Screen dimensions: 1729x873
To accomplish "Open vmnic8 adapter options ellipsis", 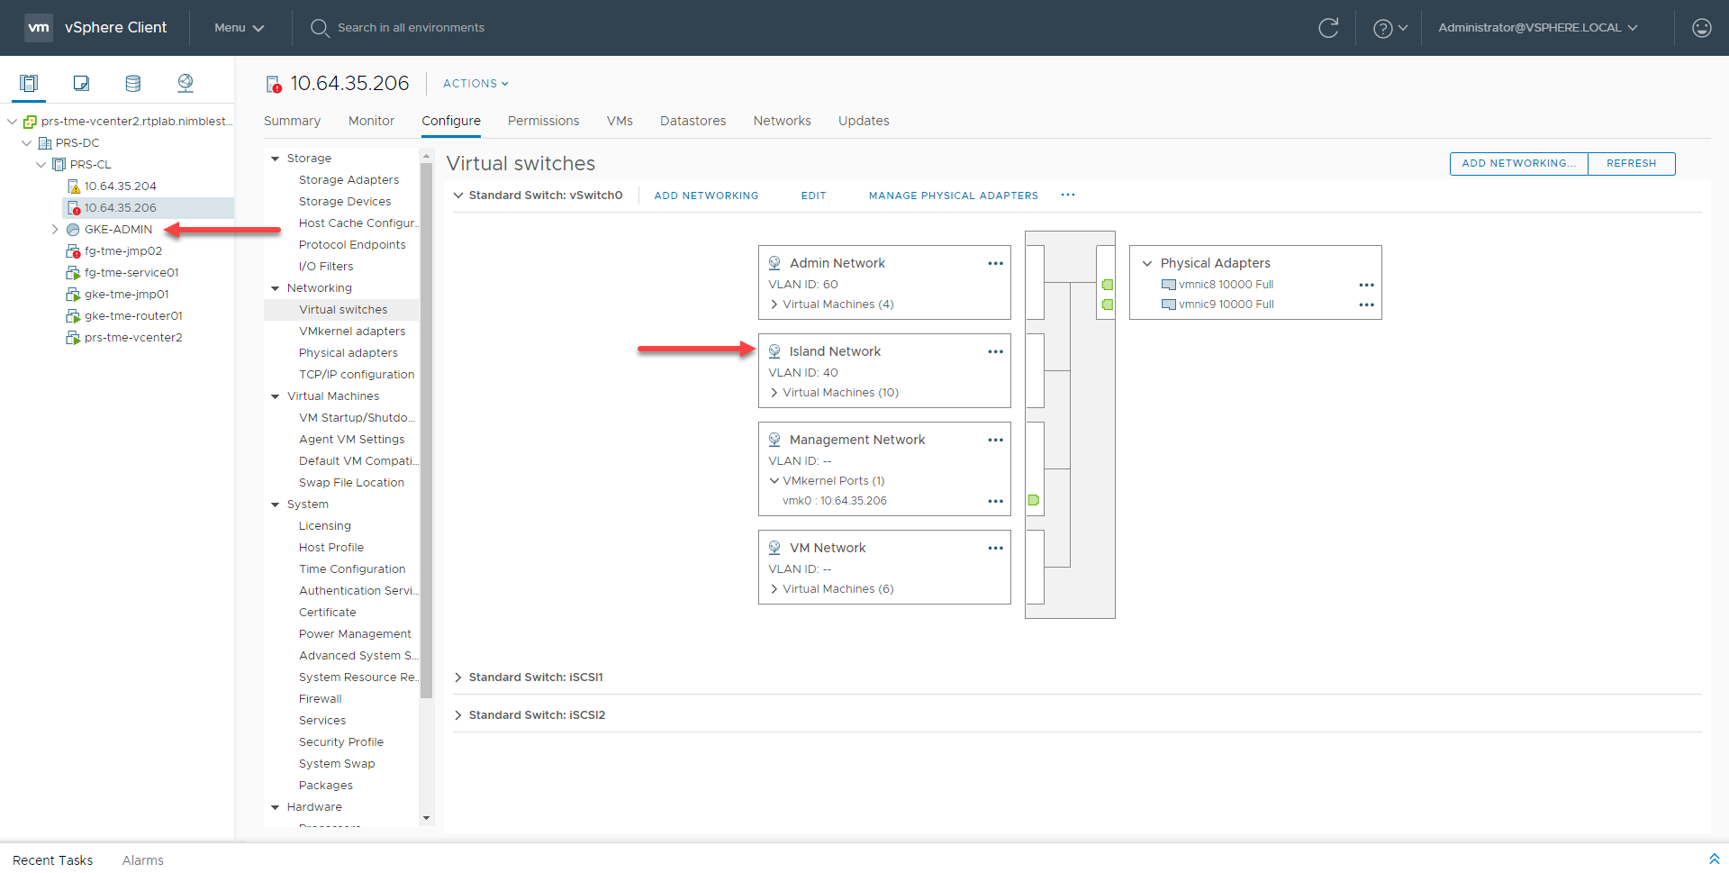I will [1366, 285].
